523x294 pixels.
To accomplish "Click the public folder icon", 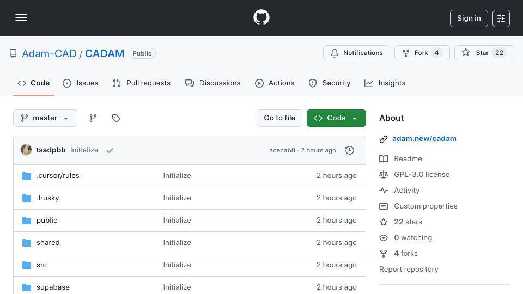I will click(x=27, y=220).
